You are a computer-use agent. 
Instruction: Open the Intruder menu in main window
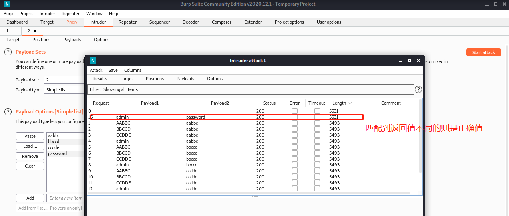47,14
